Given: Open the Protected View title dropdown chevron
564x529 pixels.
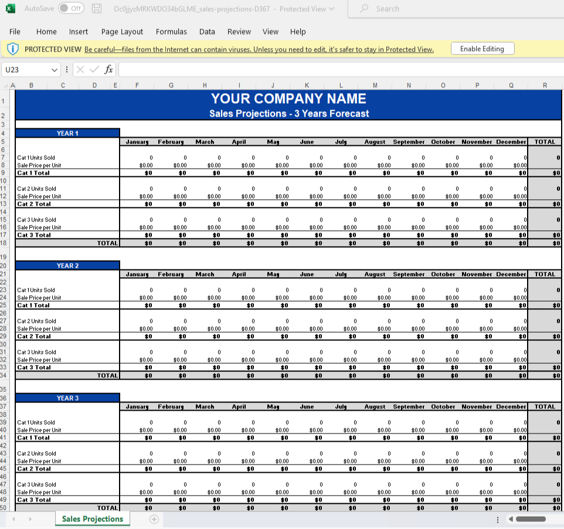Looking at the screenshot, I should 332,9.
